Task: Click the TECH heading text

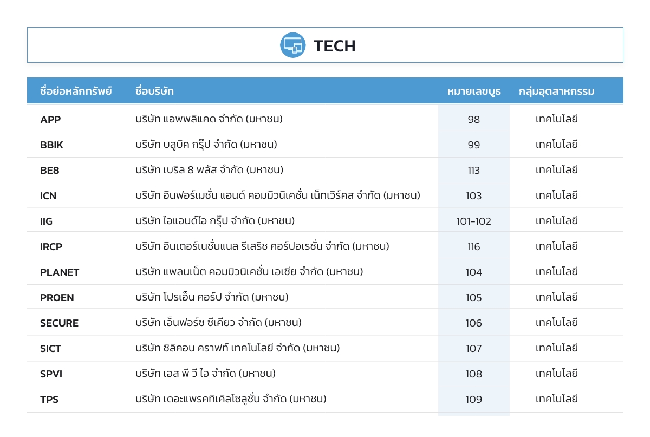Action: click(334, 45)
